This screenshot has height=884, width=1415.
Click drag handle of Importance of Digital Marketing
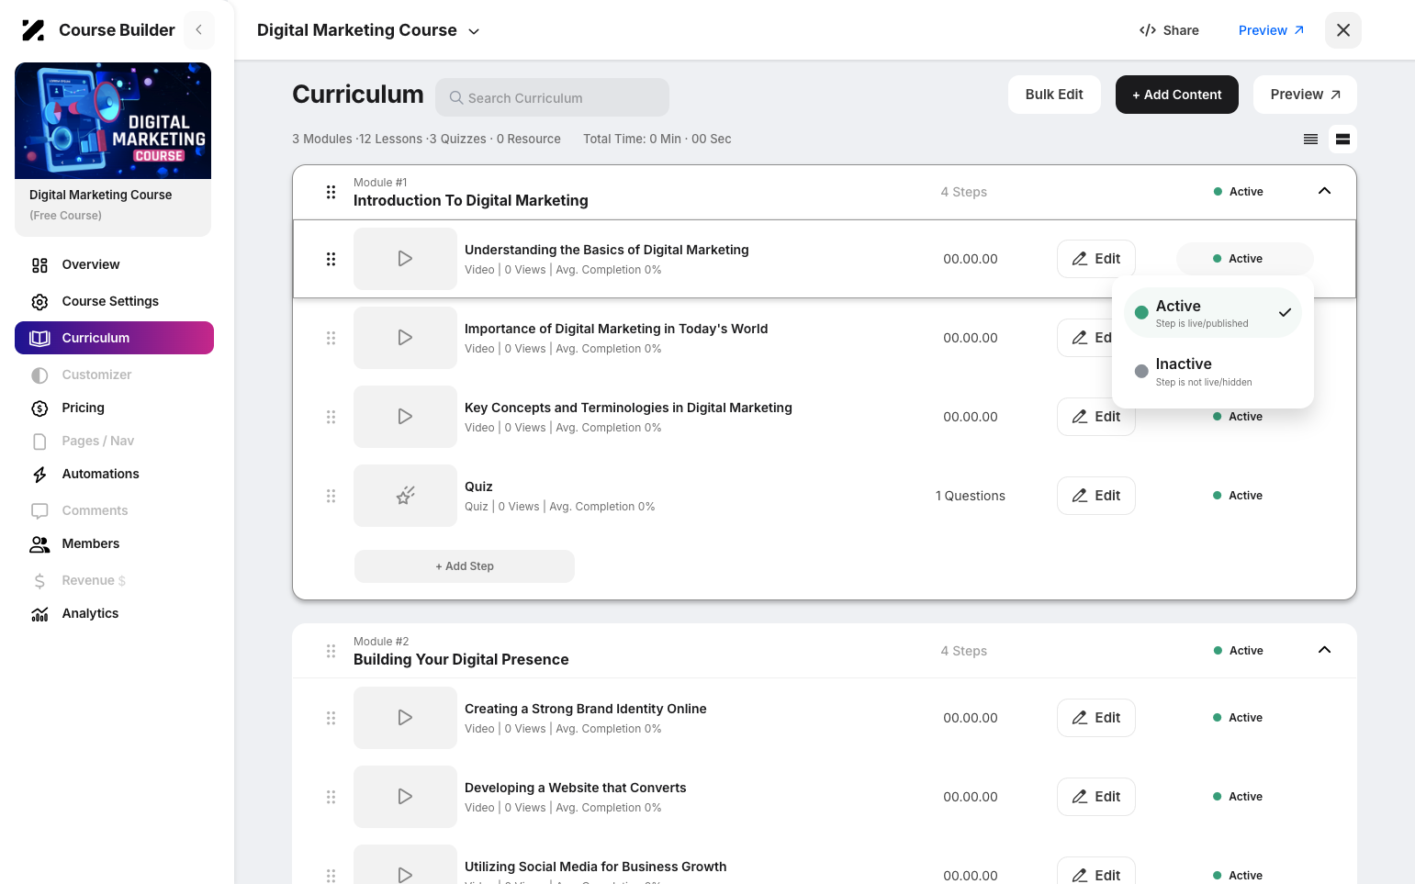coord(331,338)
